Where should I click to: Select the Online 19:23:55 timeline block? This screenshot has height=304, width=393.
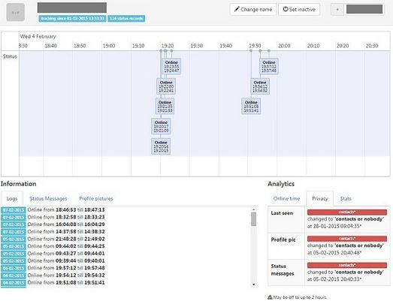(171, 66)
